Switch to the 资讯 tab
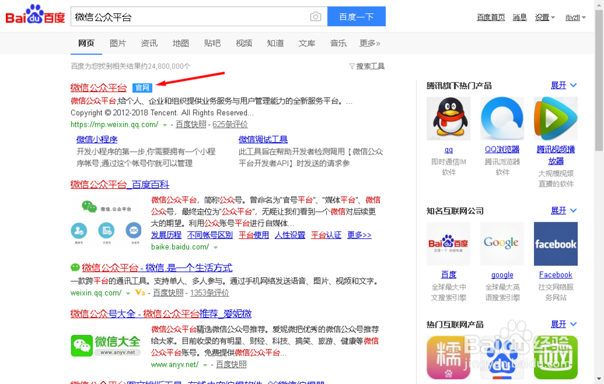The height and width of the screenshot is (384, 604). click(149, 43)
